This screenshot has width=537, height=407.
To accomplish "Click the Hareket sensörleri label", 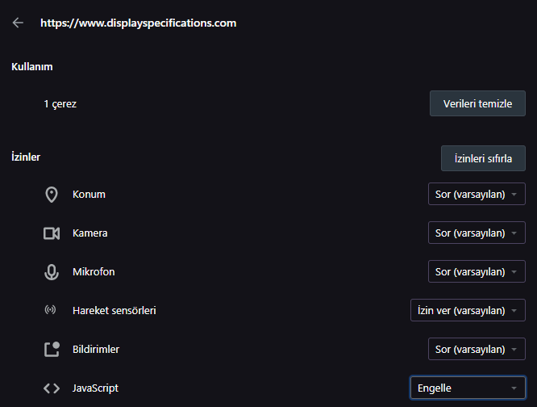I will [x=114, y=311].
